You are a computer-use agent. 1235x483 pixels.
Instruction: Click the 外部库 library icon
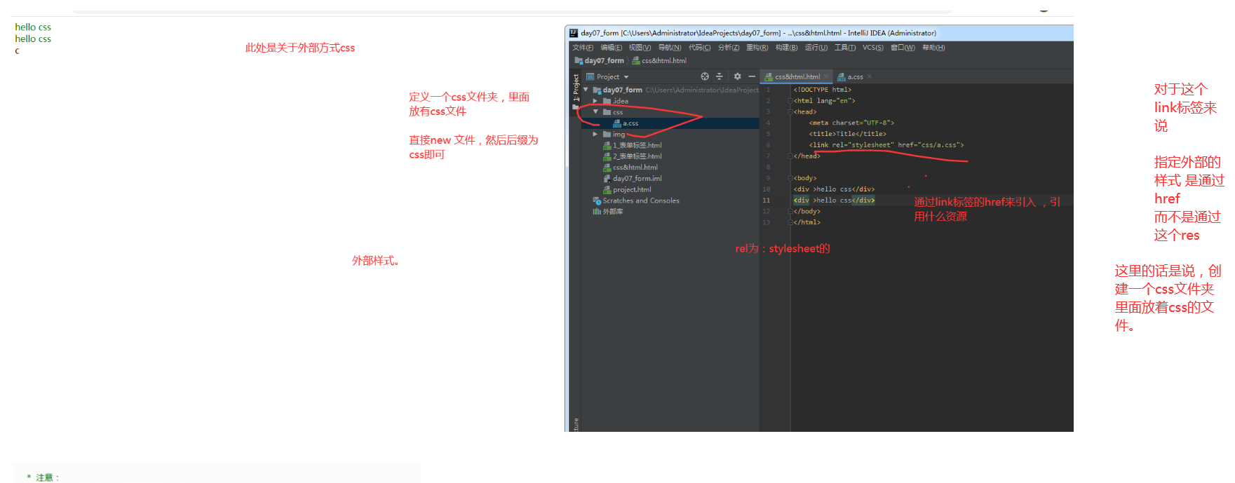pyautogui.click(x=597, y=212)
